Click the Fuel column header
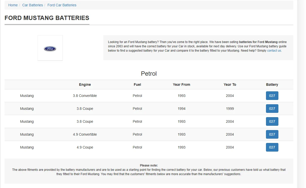 coord(137,85)
